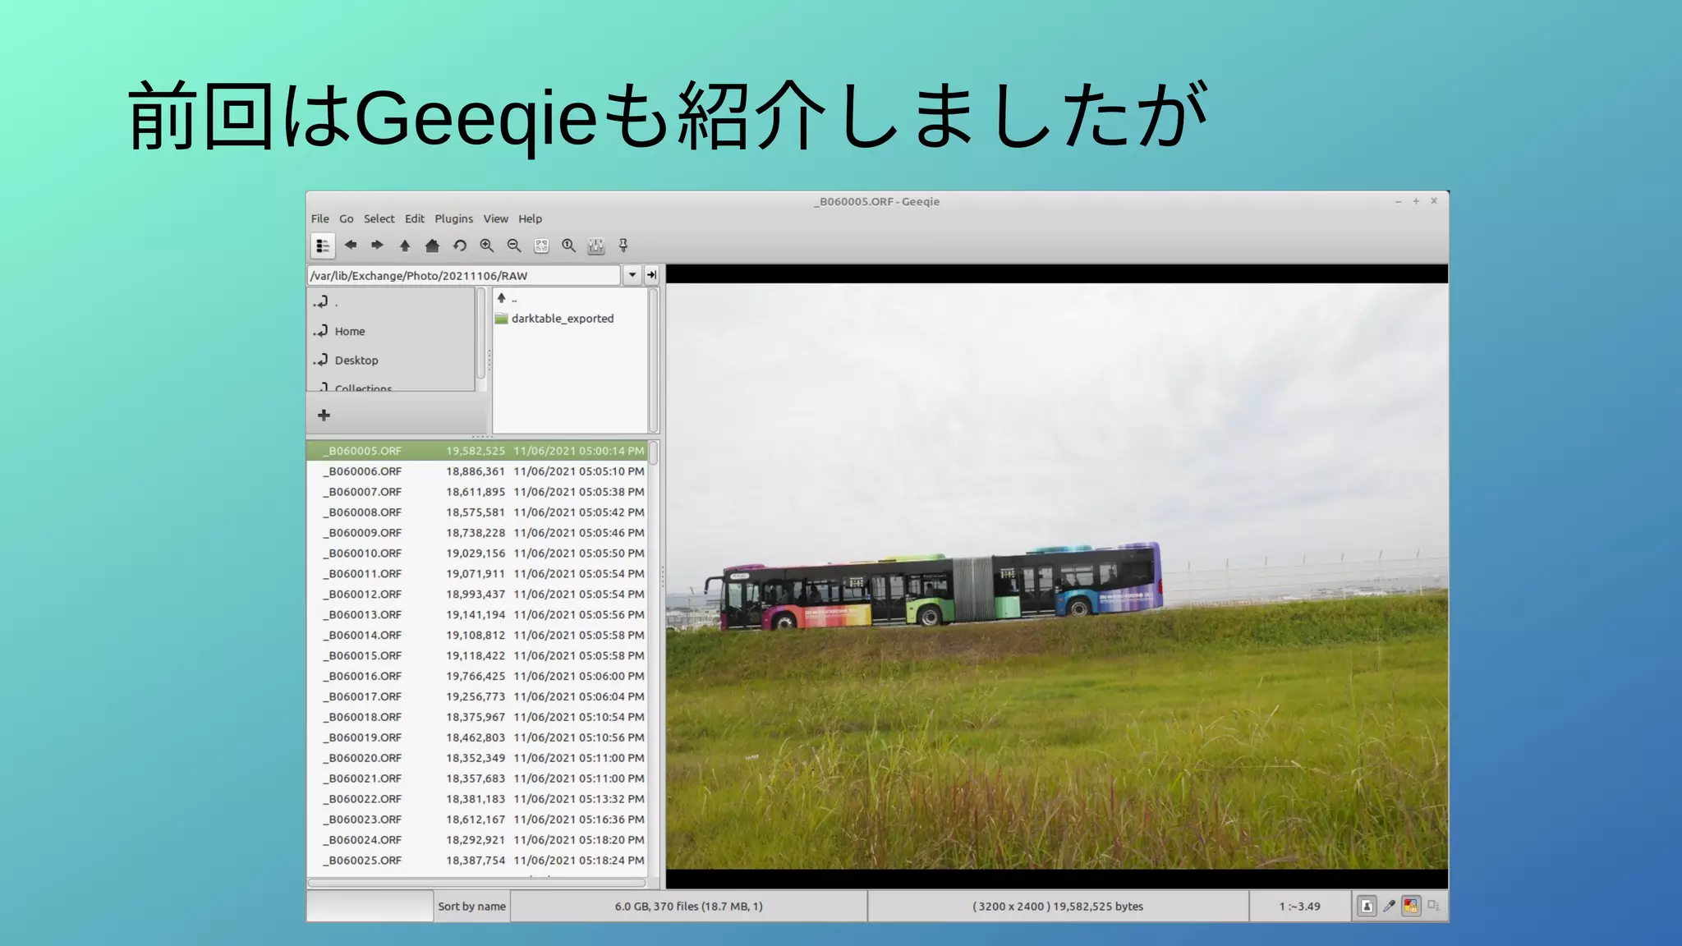Select file _B060024.ORF
Image resolution: width=1682 pixels, height=946 pixels.
tap(477, 840)
